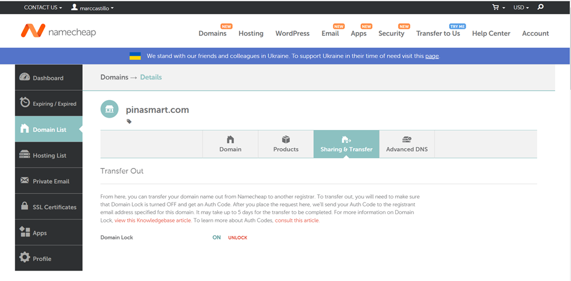This screenshot has height=281, width=571.
Task: Click the Transfer Out heading
Action: click(x=122, y=171)
